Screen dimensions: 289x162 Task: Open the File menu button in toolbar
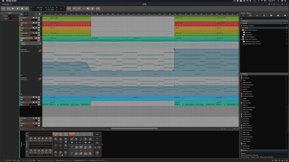3,9
